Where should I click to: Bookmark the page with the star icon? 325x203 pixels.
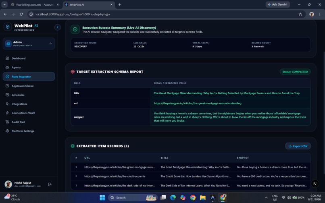coord(300,14)
